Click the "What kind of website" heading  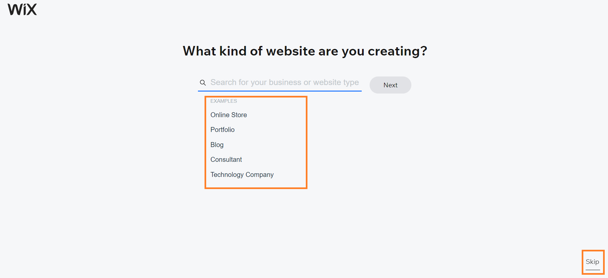coord(305,51)
